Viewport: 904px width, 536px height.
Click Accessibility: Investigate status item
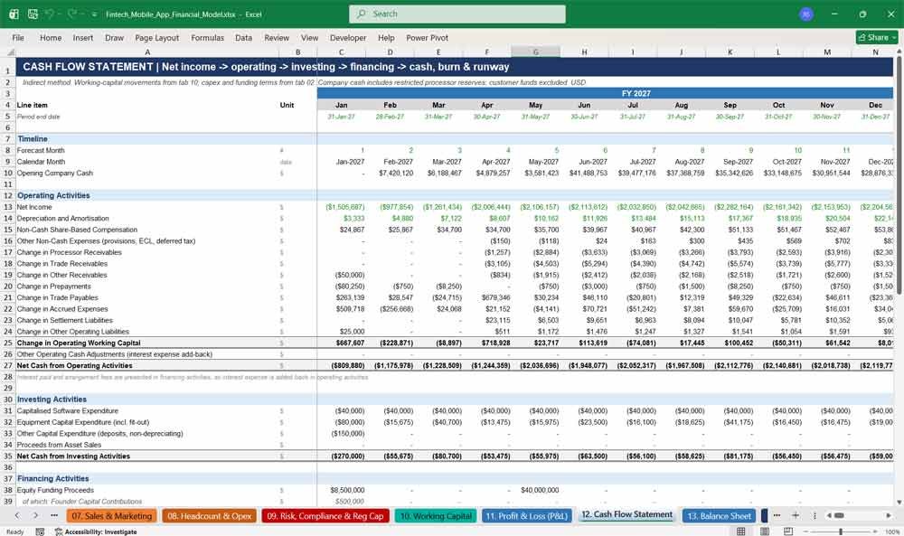coord(96,531)
